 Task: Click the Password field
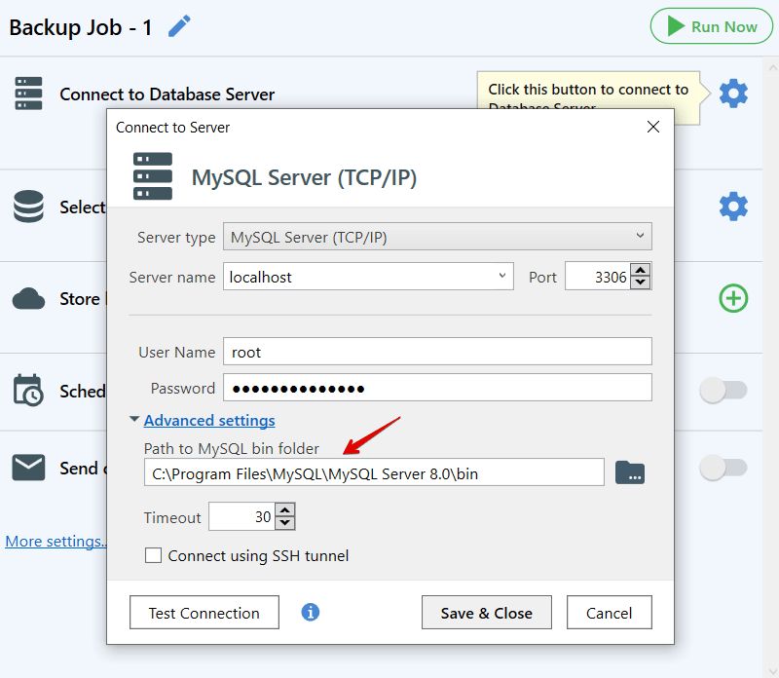point(437,388)
